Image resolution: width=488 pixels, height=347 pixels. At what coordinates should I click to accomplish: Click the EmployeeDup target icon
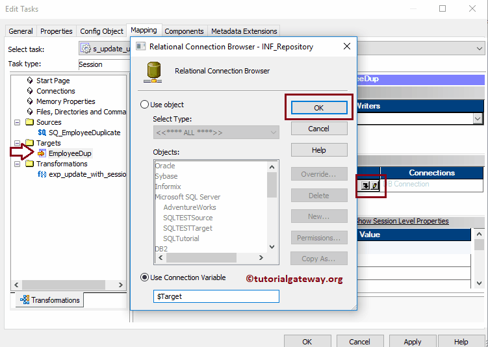pyautogui.click(x=42, y=153)
